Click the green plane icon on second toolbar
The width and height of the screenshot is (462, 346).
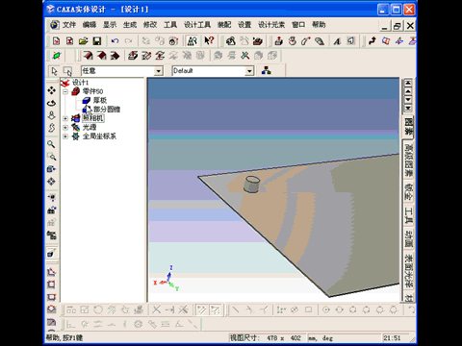(x=56, y=56)
